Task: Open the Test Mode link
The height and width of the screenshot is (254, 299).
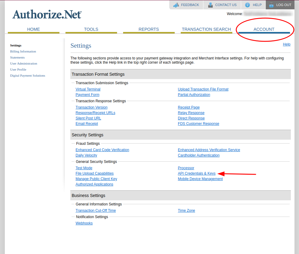Action: point(84,168)
